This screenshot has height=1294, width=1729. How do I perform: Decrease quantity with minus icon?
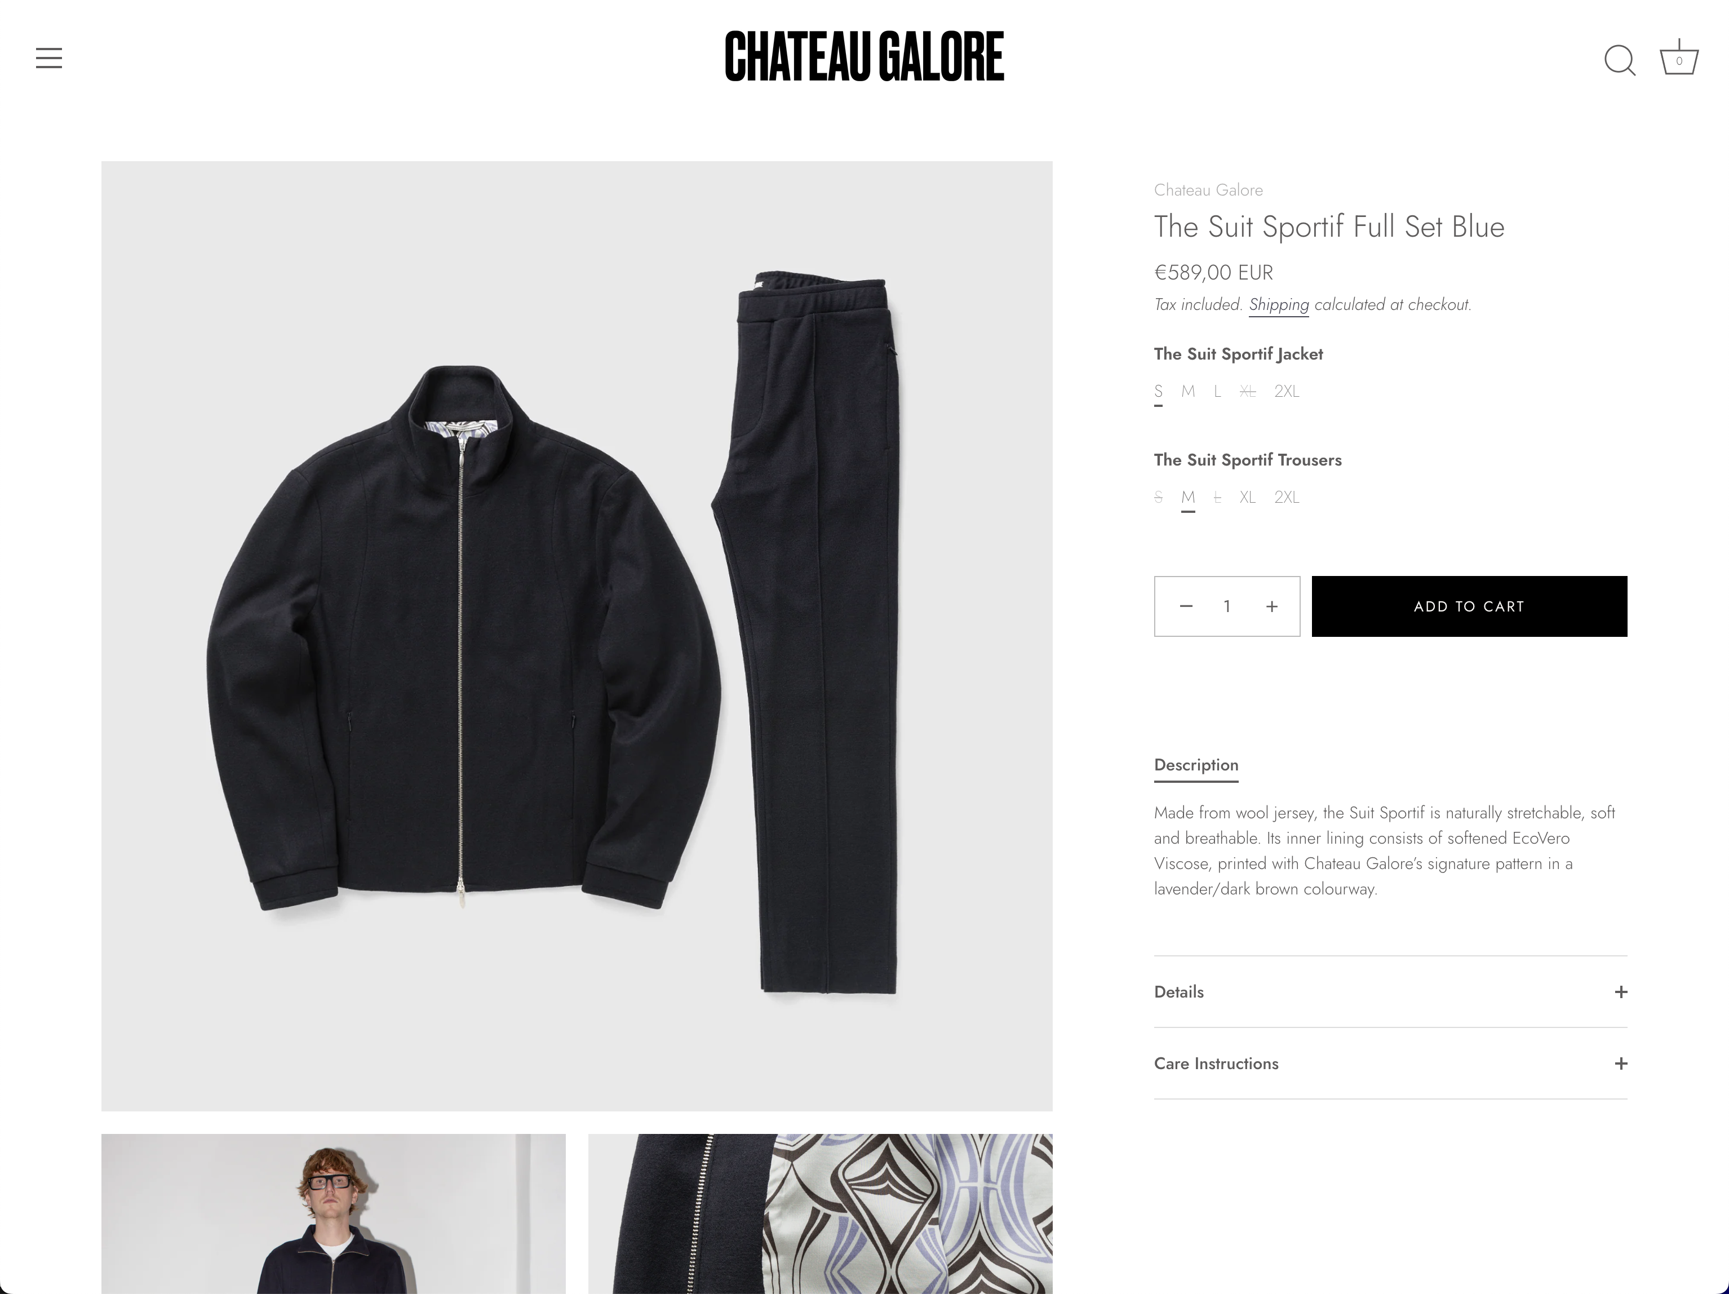pos(1186,606)
